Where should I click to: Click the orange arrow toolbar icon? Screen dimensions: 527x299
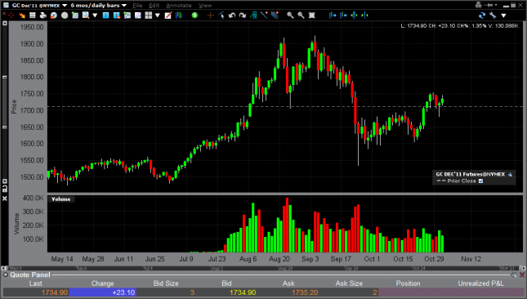[22, 16]
